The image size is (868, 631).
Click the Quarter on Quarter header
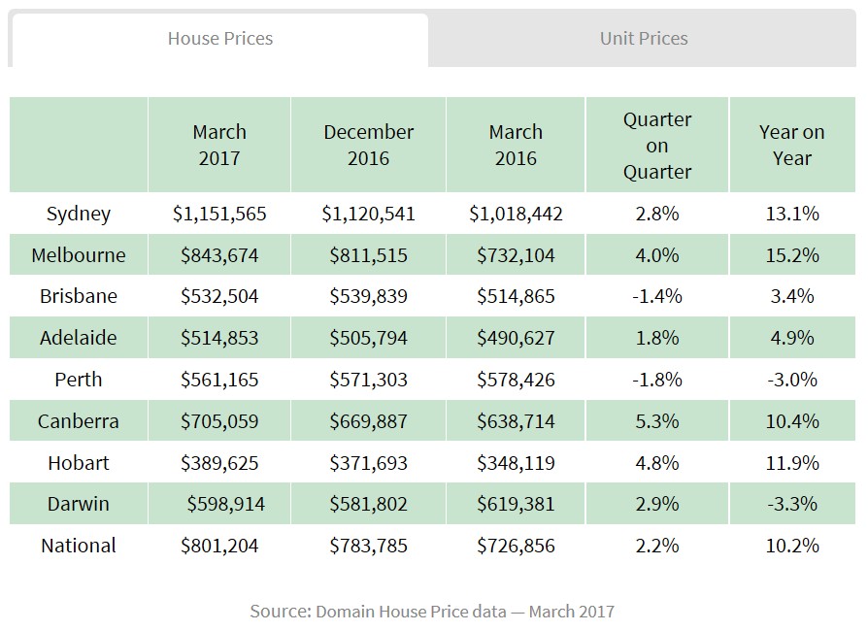point(657,146)
